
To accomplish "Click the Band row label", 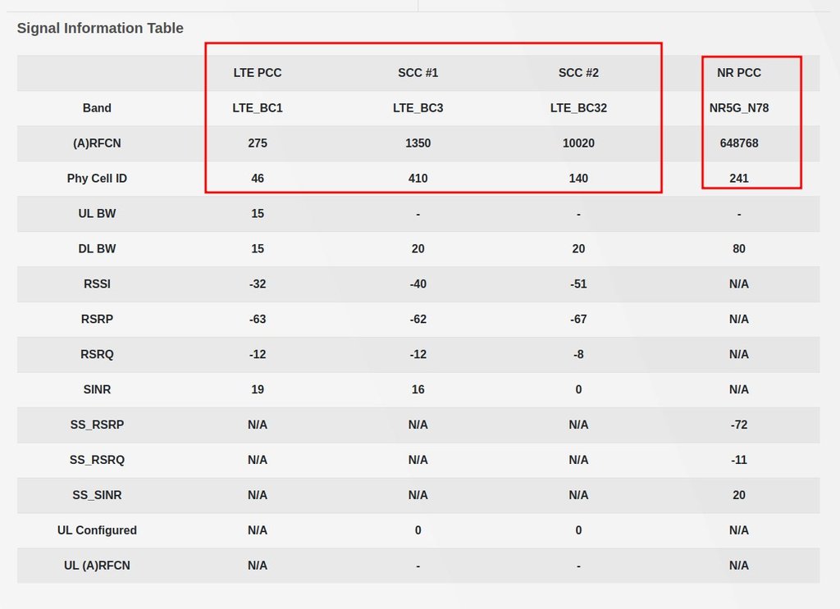I will (x=97, y=108).
